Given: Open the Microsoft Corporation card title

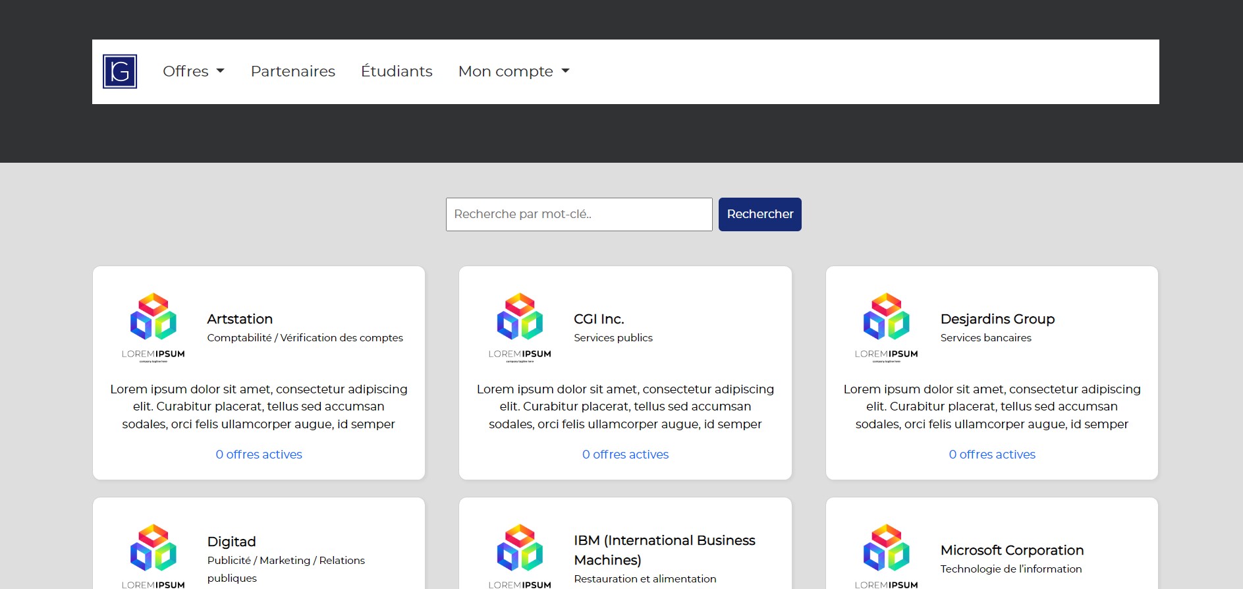Looking at the screenshot, I should click(x=1012, y=550).
